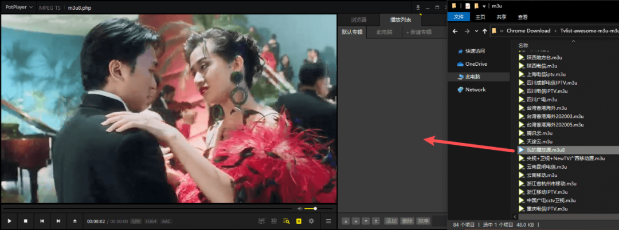
Task: Click the AAC audio codec label
Action: (166, 221)
